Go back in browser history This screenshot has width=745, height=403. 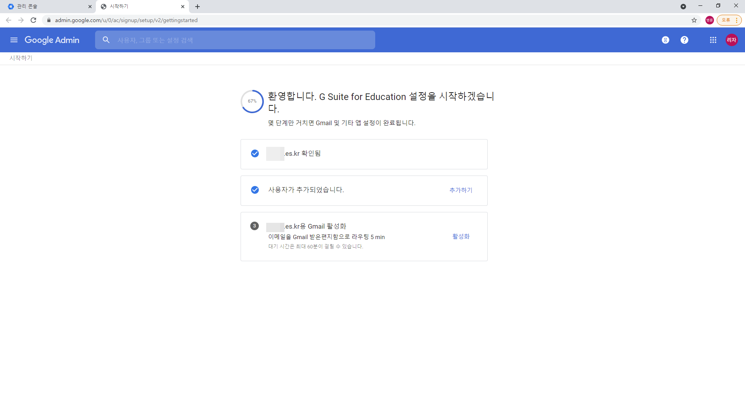(9, 20)
